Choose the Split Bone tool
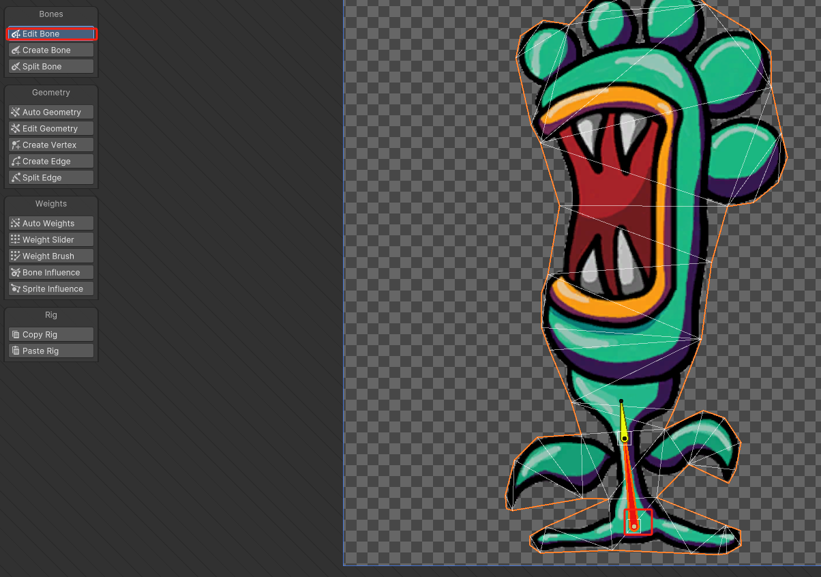821x577 pixels. click(51, 66)
